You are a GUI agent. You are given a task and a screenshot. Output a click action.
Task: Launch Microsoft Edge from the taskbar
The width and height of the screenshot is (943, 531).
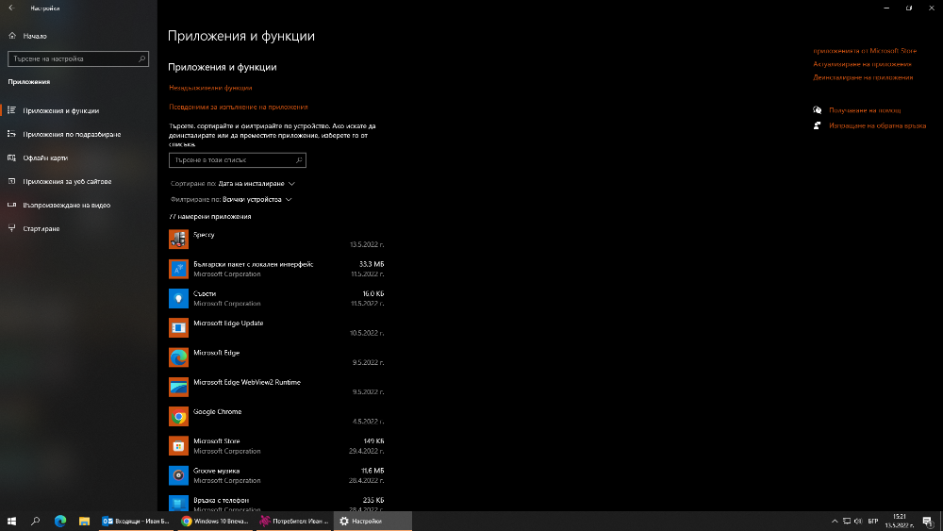coord(60,521)
